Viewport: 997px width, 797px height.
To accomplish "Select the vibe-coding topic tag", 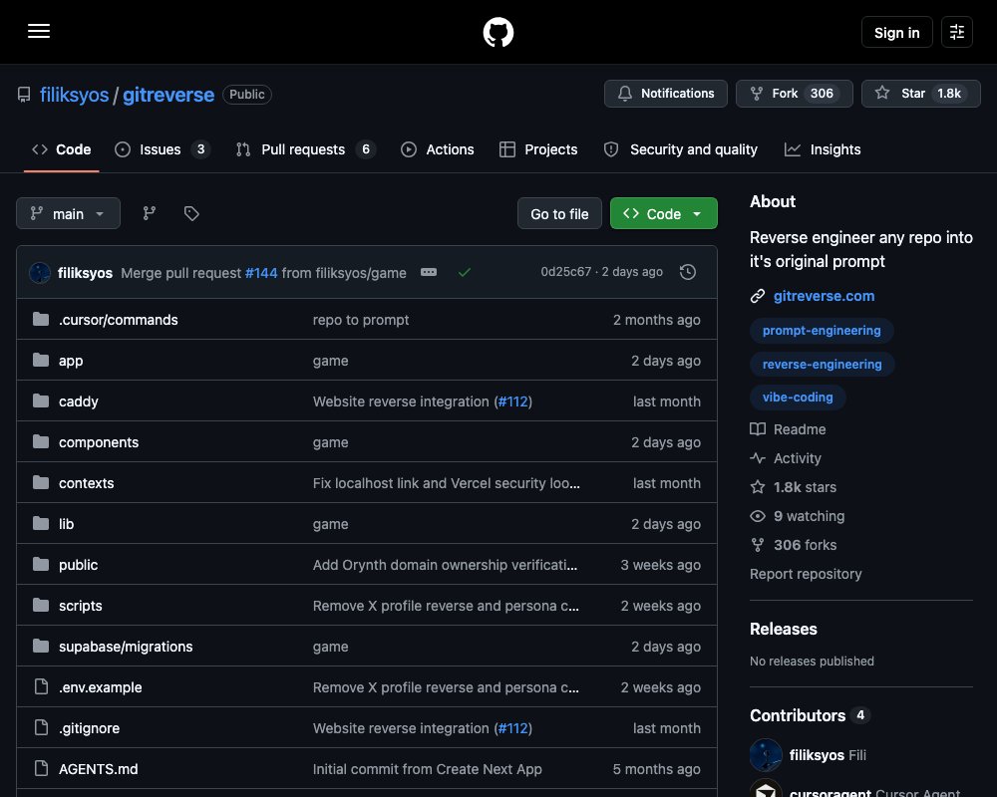I will [798, 398].
